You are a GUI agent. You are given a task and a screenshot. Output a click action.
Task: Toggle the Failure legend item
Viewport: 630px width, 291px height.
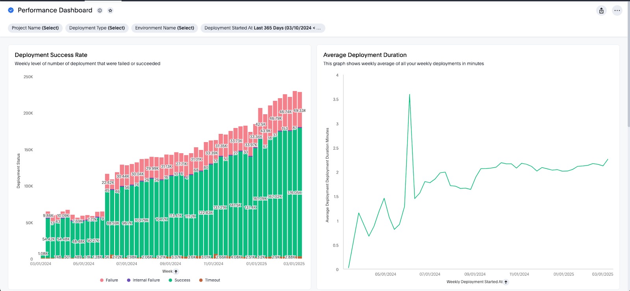(109, 280)
